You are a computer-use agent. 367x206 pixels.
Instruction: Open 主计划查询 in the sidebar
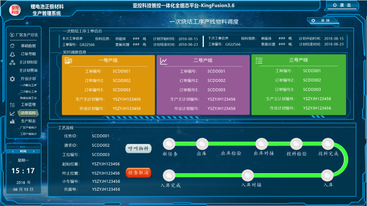click(28, 70)
